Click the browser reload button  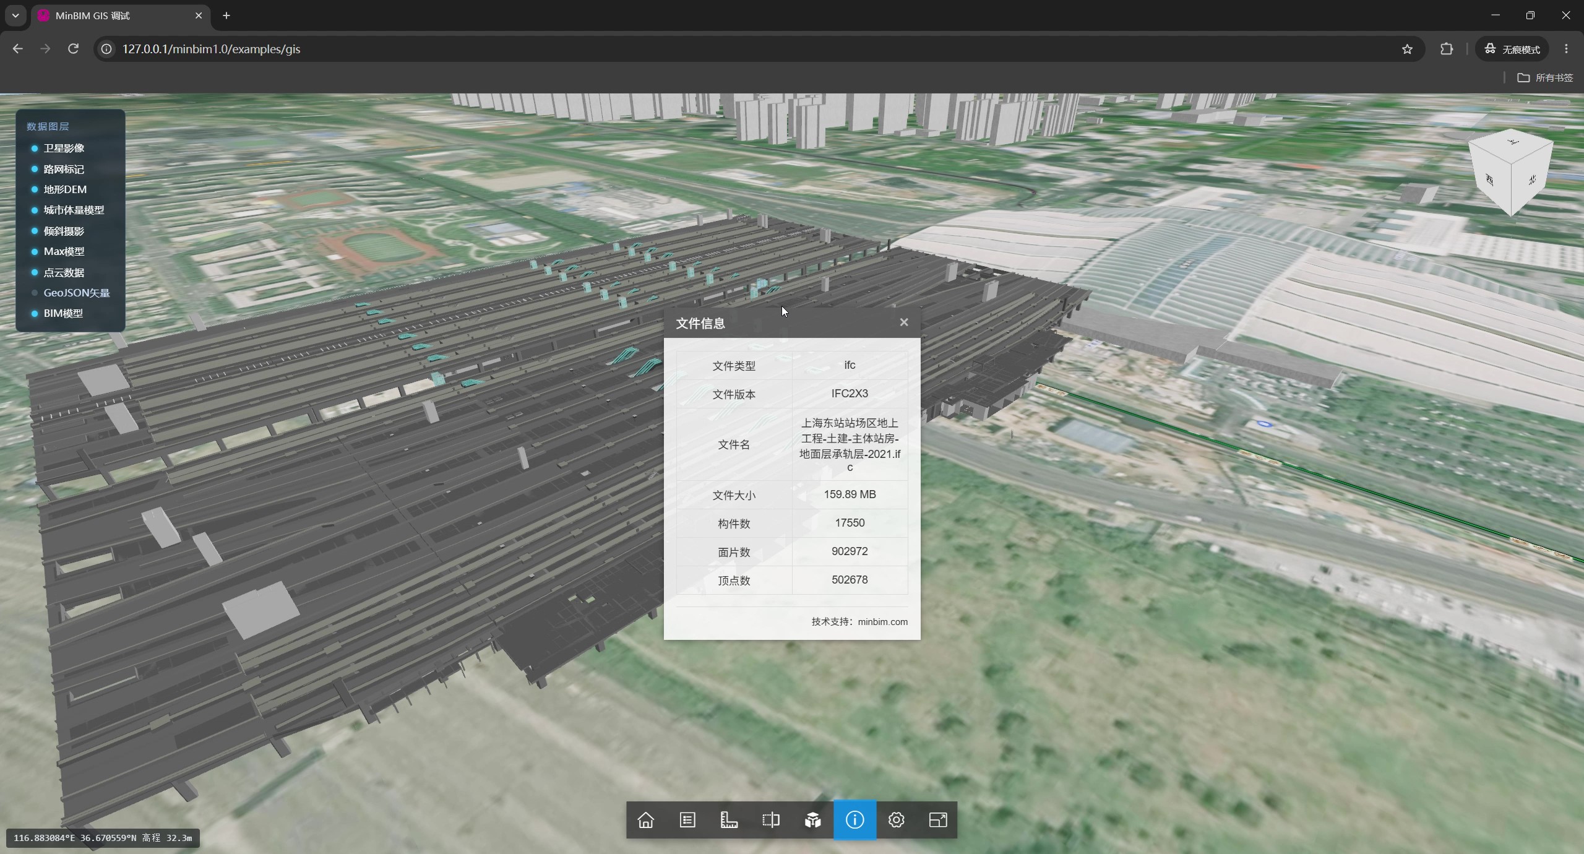click(73, 49)
